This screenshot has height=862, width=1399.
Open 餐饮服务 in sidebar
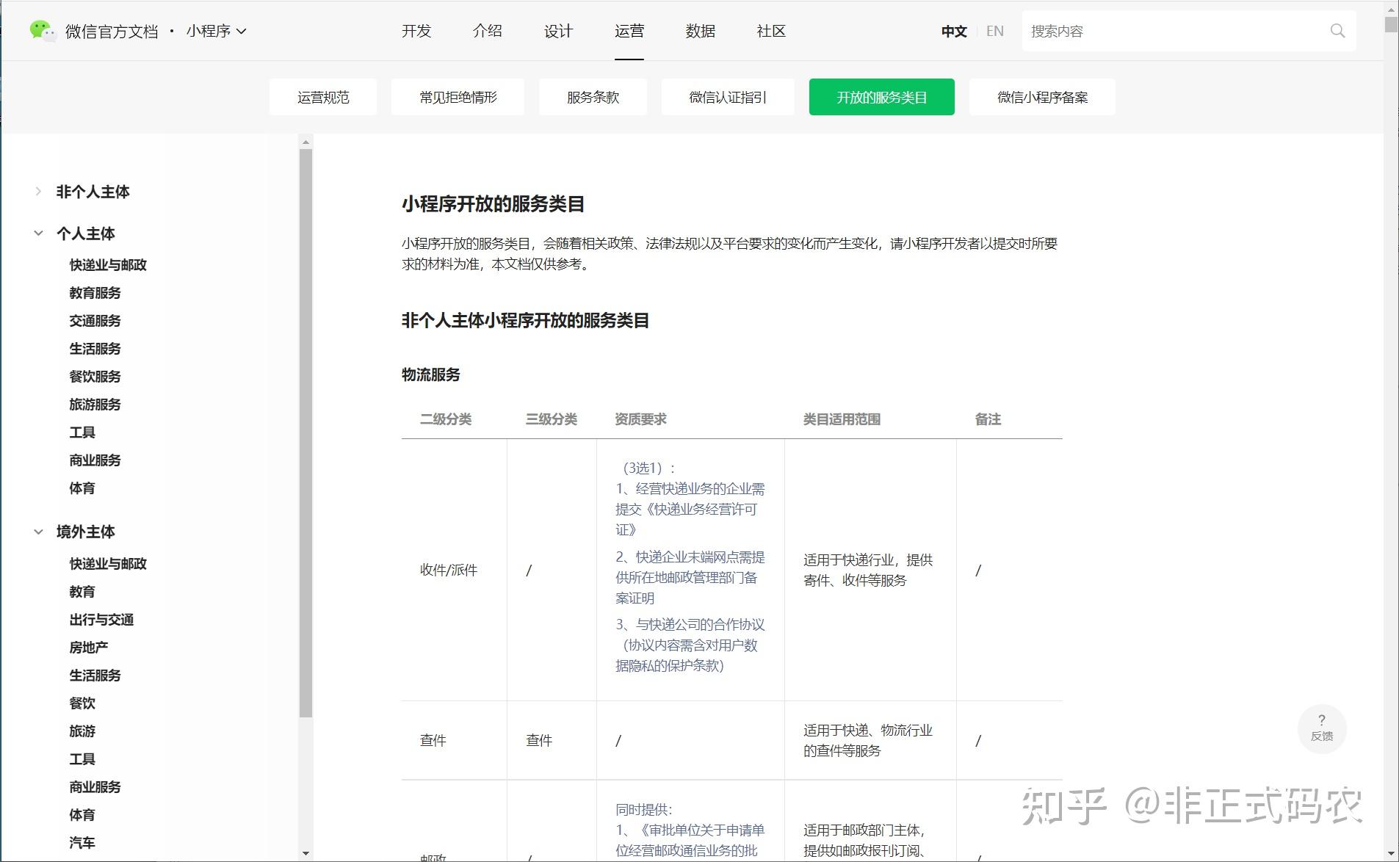[x=95, y=377]
